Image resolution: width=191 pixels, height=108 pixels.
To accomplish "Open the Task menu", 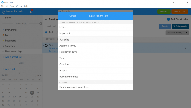I will [12, 6].
